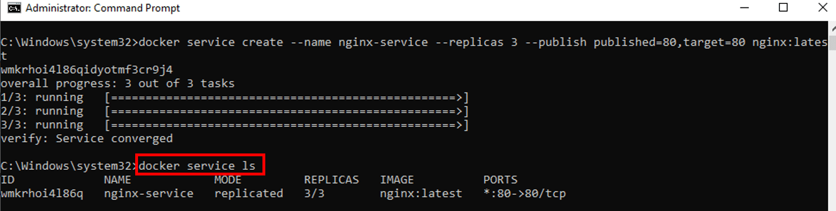Click the NAME column header
Viewport: 836px width, 211px height.
tap(118, 180)
